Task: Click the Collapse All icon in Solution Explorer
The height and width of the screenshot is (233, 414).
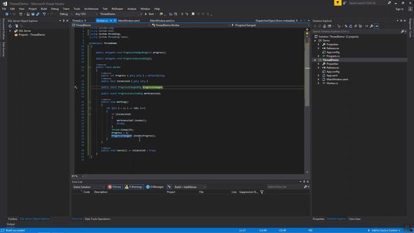Action: pos(356,26)
